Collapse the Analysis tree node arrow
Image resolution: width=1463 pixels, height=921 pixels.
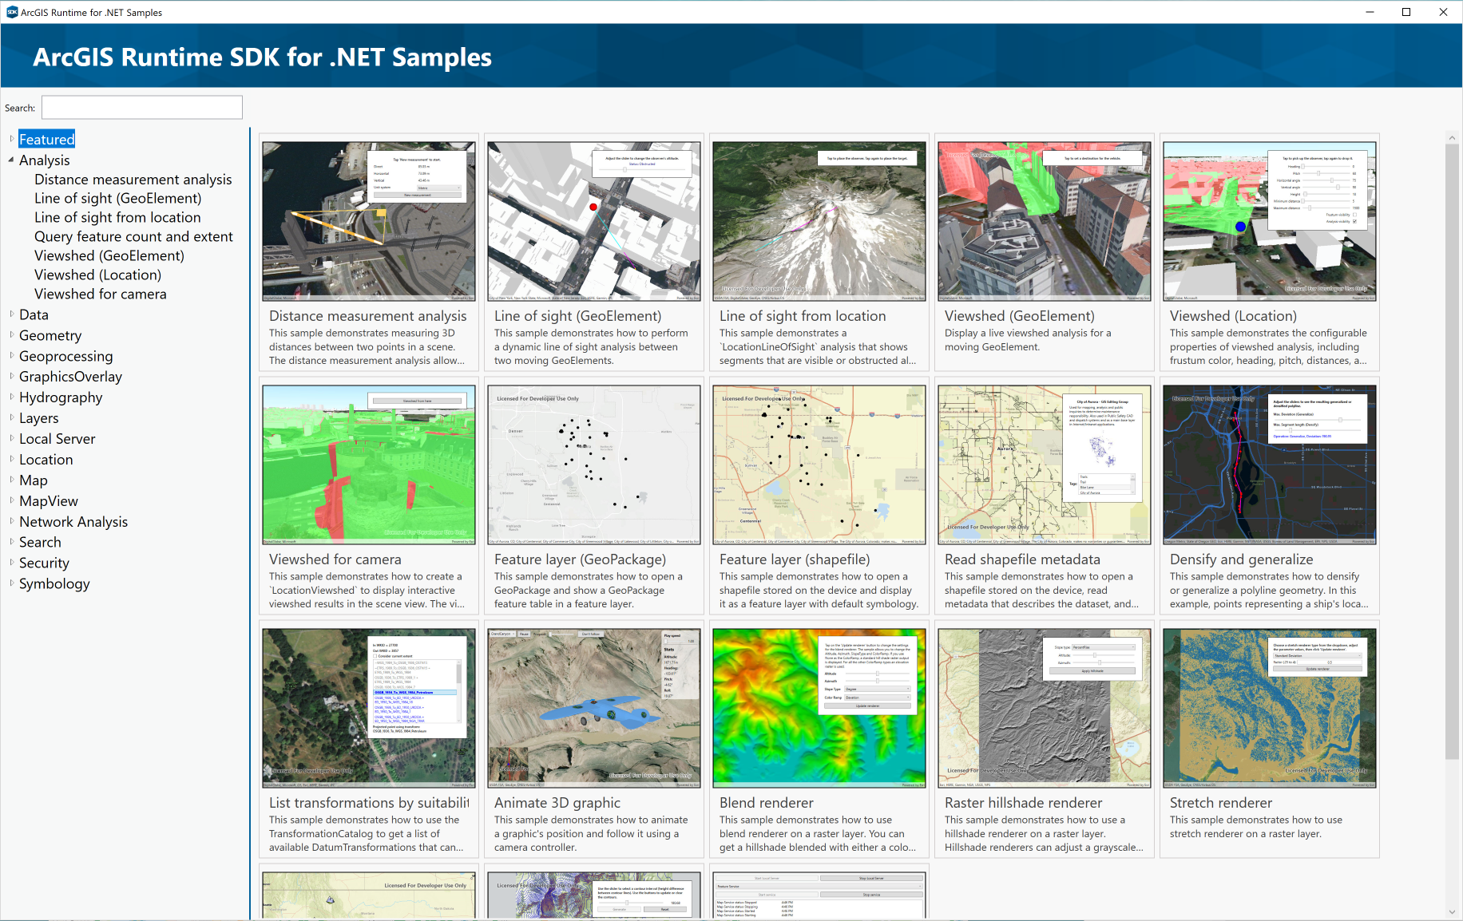tap(11, 160)
